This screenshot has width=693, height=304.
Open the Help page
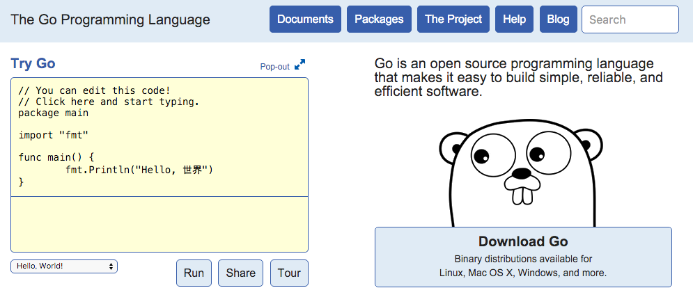coord(515,19)
